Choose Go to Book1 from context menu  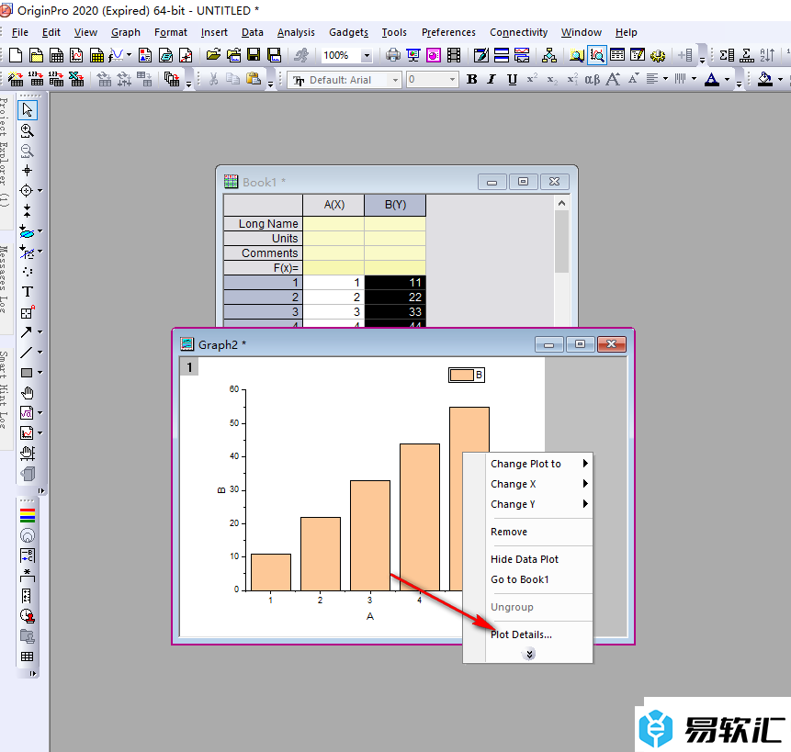[520, 579]
